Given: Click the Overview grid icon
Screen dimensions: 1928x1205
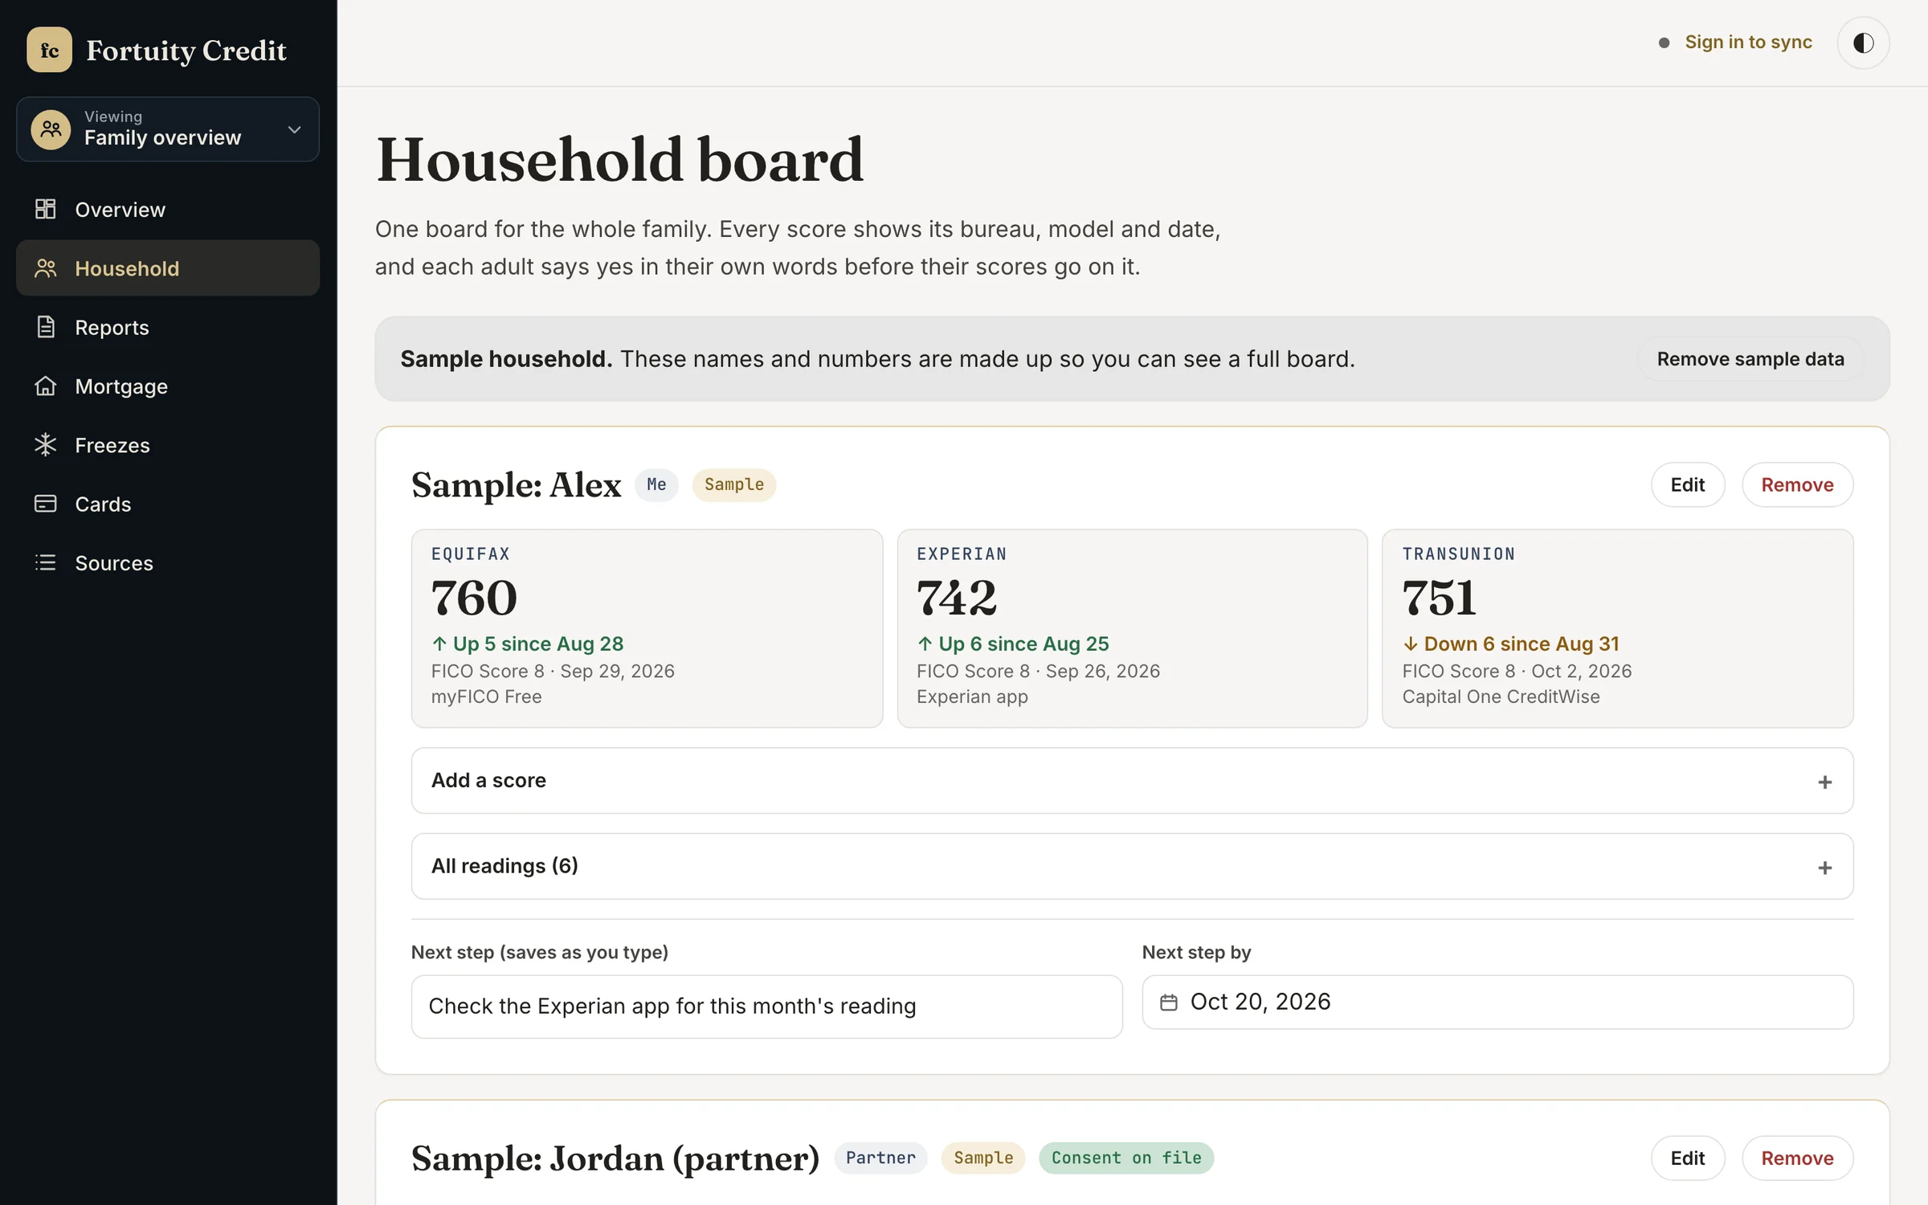Looking at the screenshot, I should 46,209.
